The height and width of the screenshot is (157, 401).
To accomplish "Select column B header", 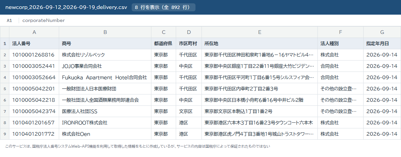I will [x=105, y=32].
